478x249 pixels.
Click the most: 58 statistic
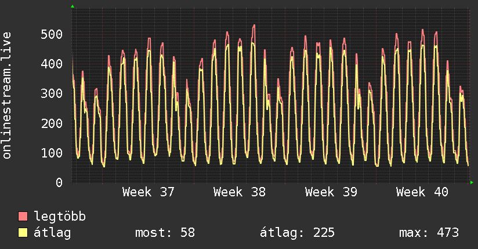165,233
